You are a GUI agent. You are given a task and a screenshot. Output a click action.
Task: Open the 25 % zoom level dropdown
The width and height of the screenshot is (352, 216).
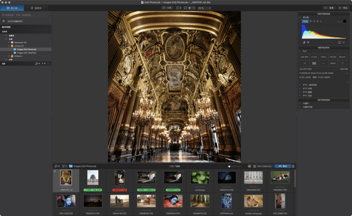pos(204,8)
